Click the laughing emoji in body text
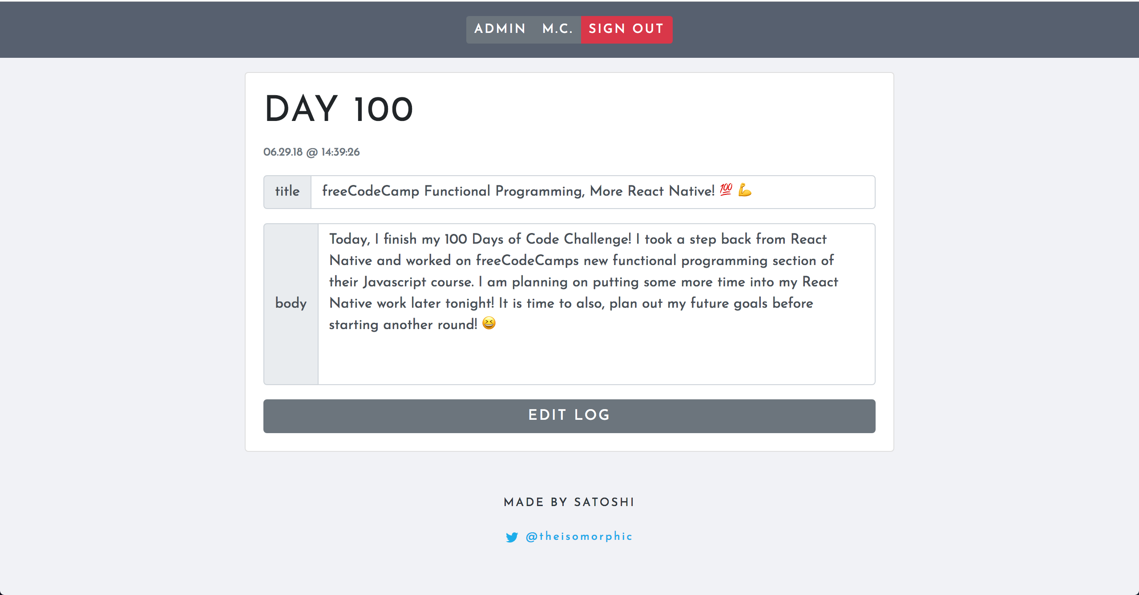The image size is (1139, 595). [489, 323]
